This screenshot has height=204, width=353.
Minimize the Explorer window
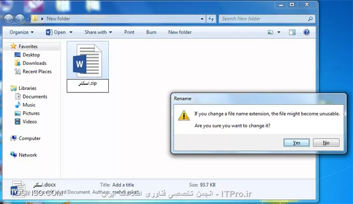click(x=281, y=5)
